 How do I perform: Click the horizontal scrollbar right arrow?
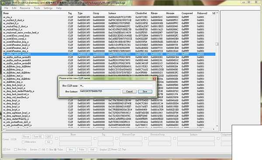coord(214,129)
